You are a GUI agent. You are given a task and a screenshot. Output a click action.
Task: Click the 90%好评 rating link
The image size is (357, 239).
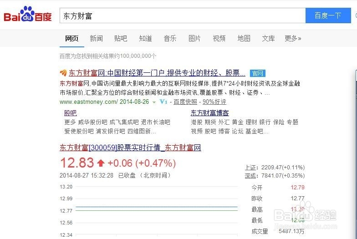(214, 102)
